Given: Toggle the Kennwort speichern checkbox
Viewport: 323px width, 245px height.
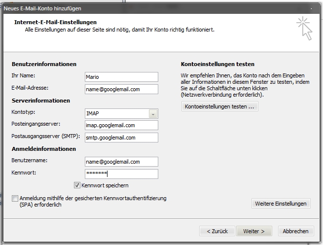Looking at the screenshot, I should [77, 185].
